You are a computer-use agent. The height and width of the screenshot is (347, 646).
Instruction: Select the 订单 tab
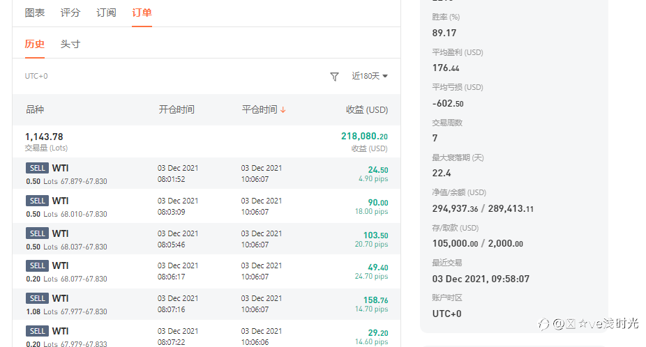[x=142, y=13]
